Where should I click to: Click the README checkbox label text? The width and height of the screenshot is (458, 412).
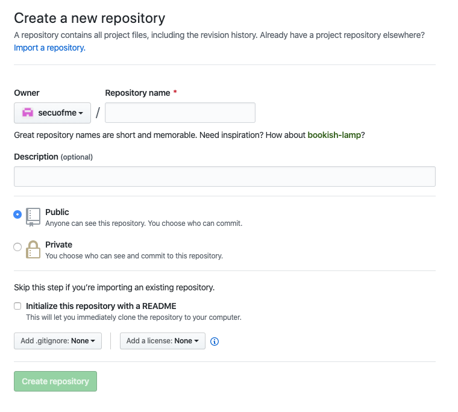click(x=101, y=306)
